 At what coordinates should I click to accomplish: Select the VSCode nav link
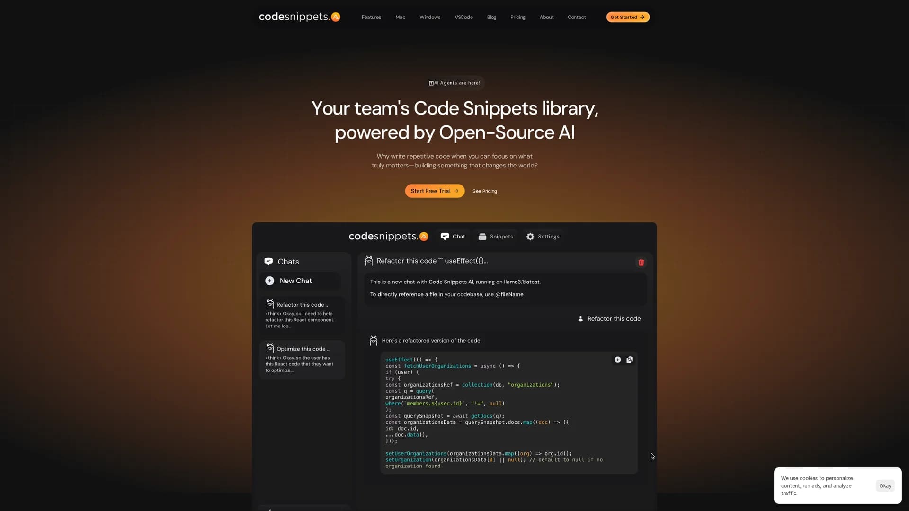(463, 17)
